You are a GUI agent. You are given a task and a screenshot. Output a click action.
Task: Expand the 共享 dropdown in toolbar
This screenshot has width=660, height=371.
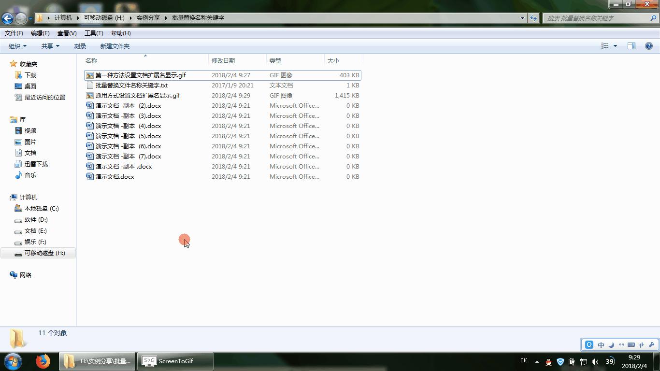pos(50,46)
